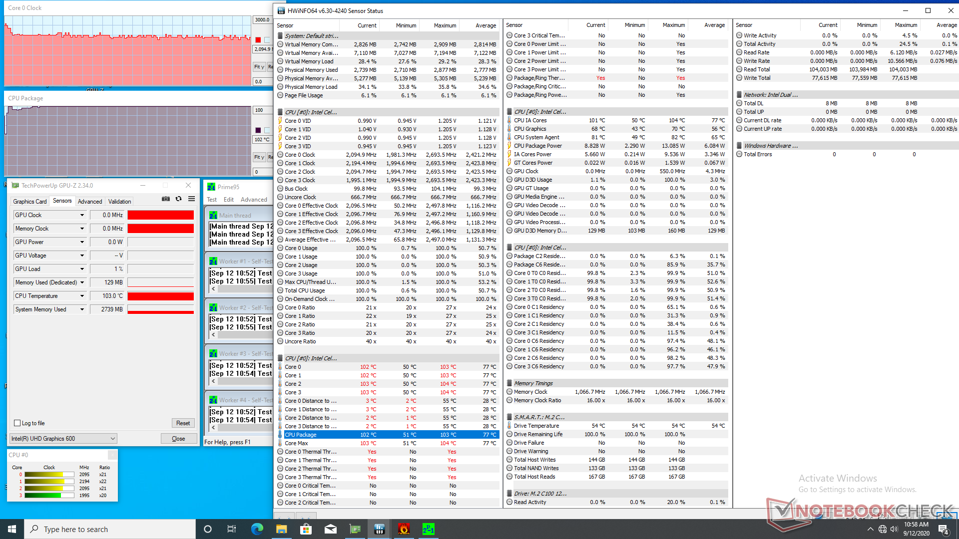Image resolution: width=959 pixels, height=539 pixels.
Task: Open Task View in the taskbar
Action: (231, 529)
